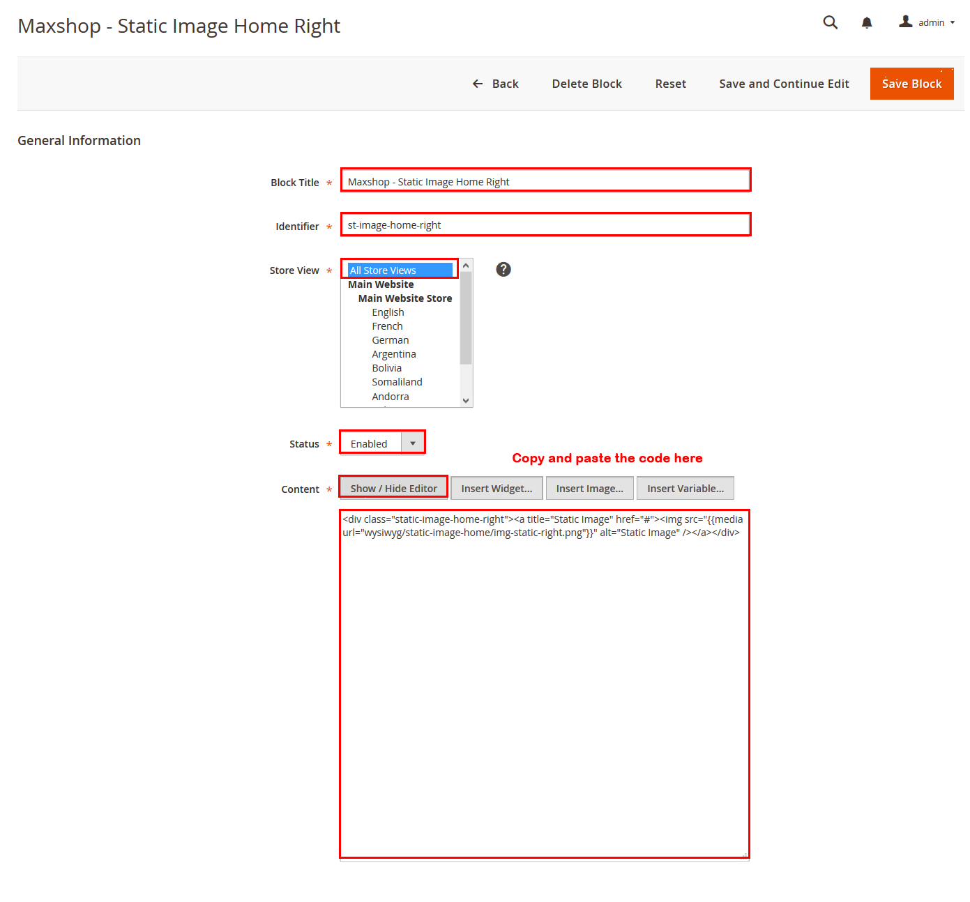Viewport: 970px width, 902px height.
Task: Click Insert Variable... button
Action: click(x=685, y=488)
